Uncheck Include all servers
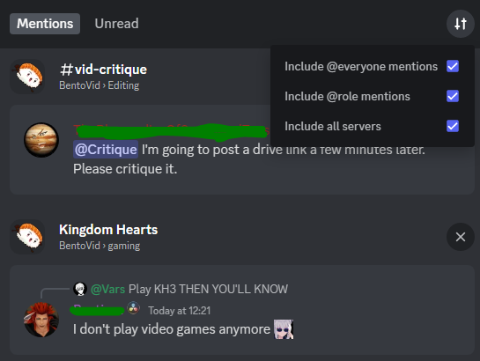 tap(453, 126)
